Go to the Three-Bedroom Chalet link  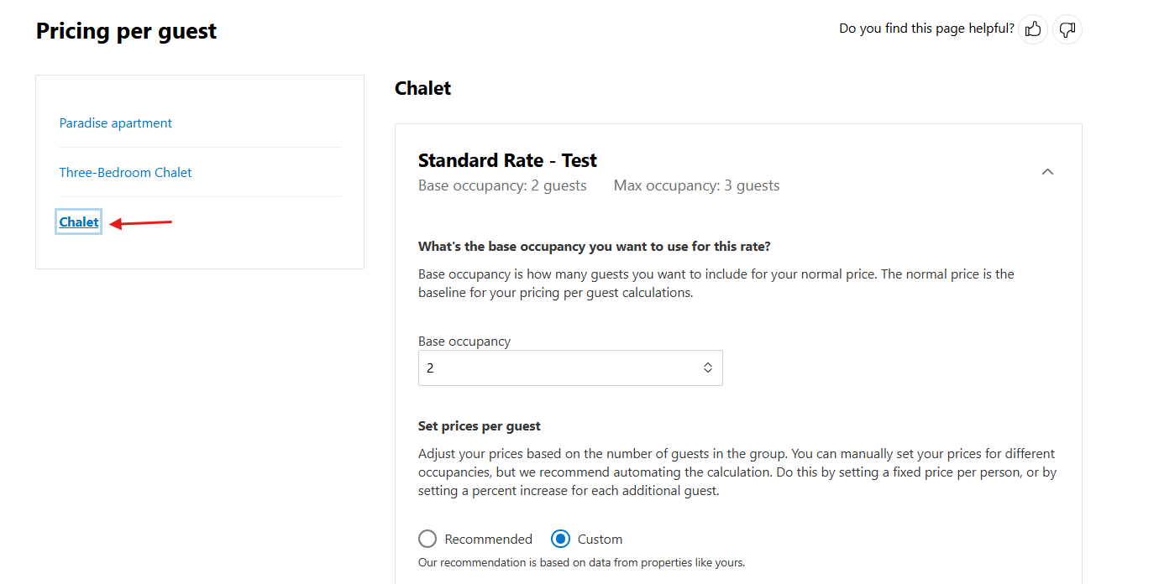[126, 173]
